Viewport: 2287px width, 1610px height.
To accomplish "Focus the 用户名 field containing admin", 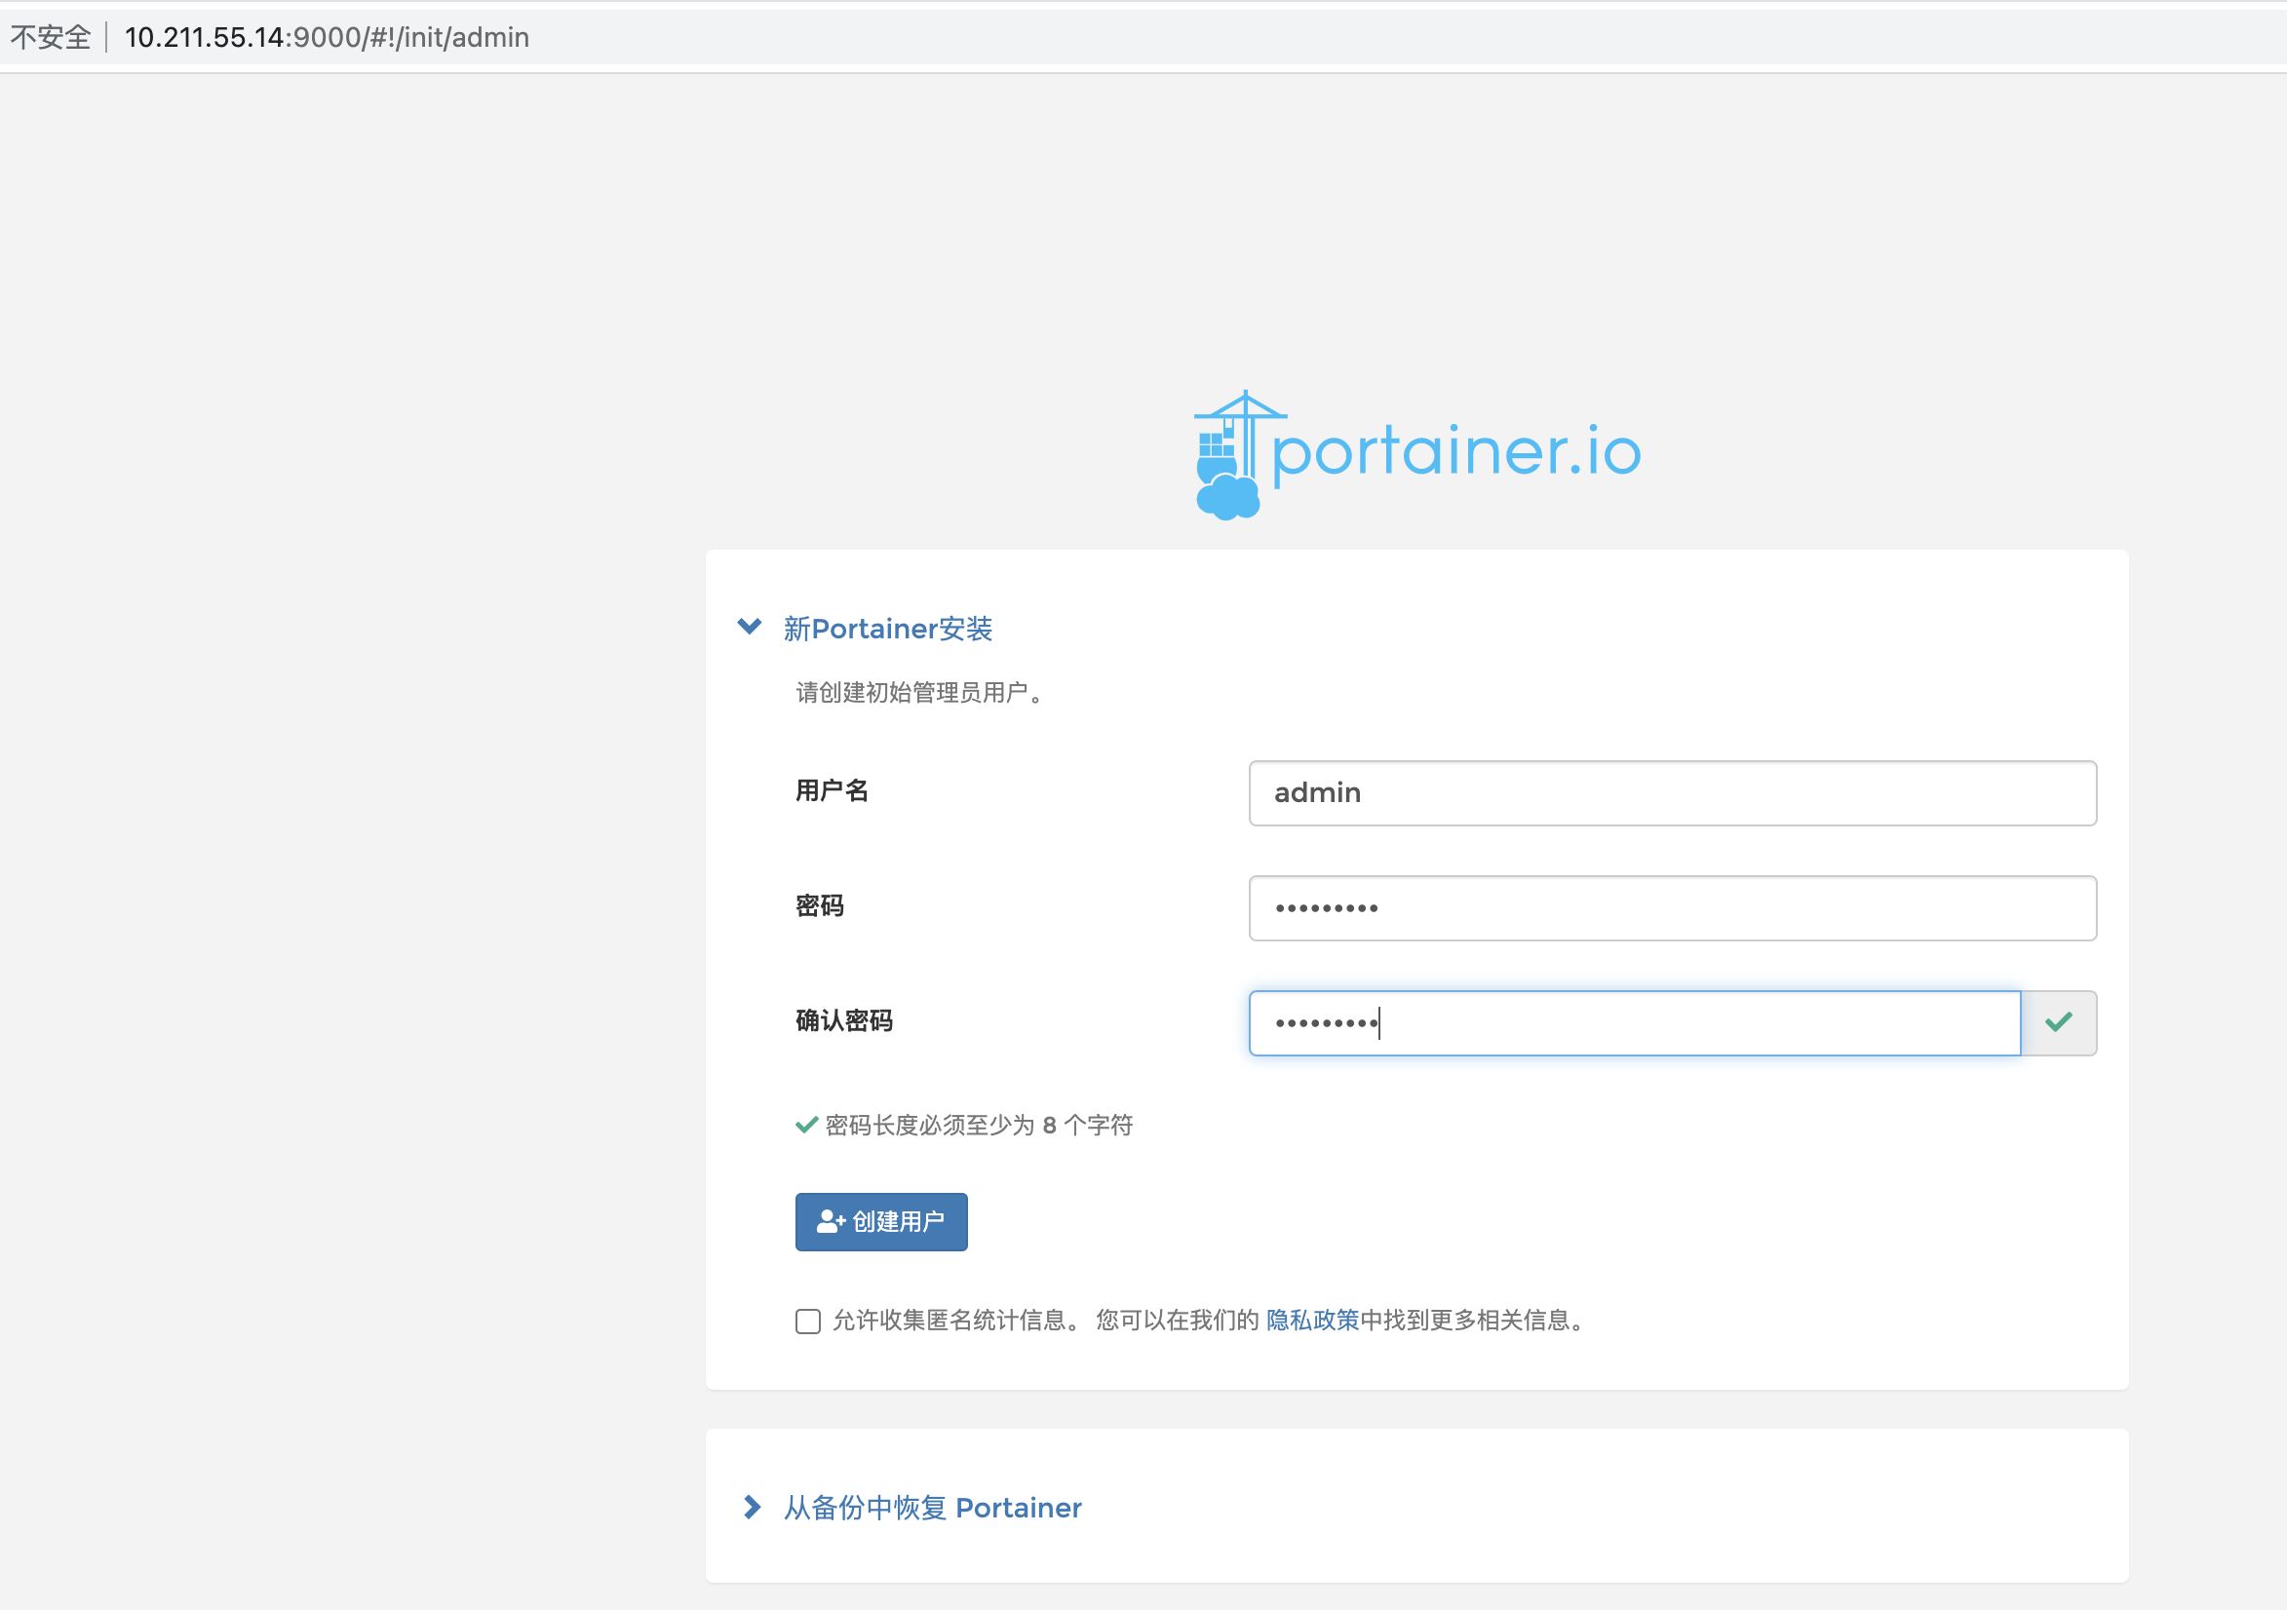I will point(1672,792).
